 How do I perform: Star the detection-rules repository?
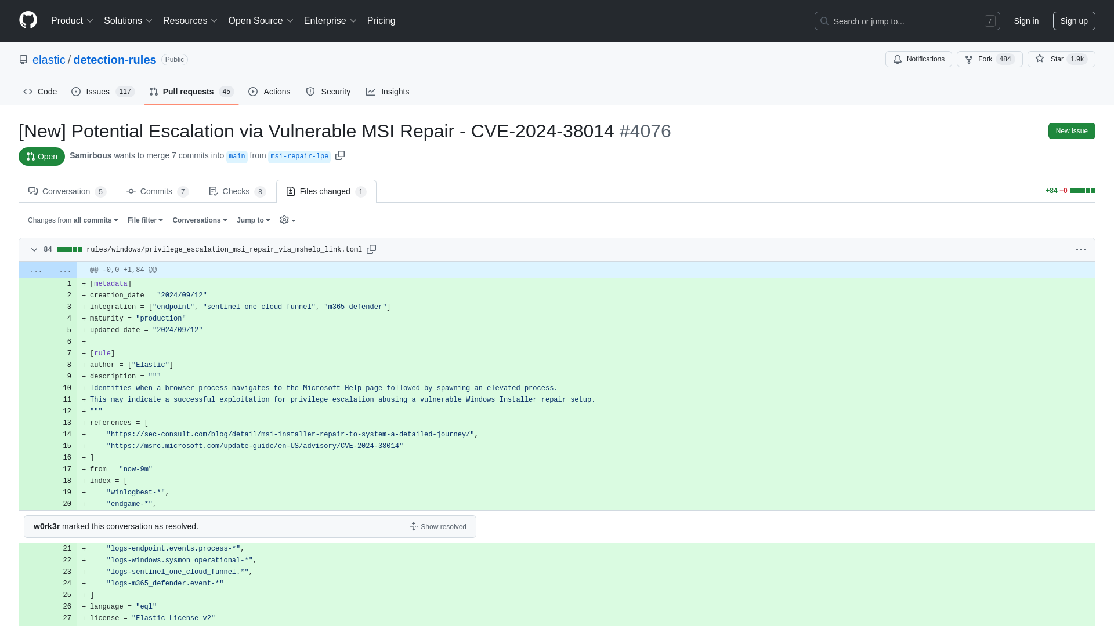coord(1061,59)
